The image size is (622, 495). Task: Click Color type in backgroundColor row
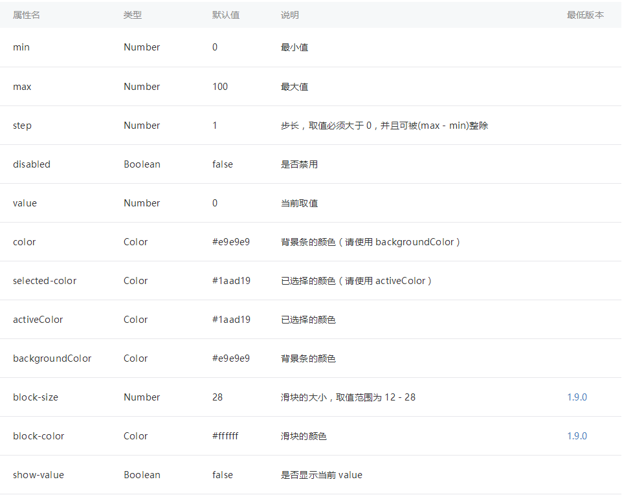[x=136, y=358]
